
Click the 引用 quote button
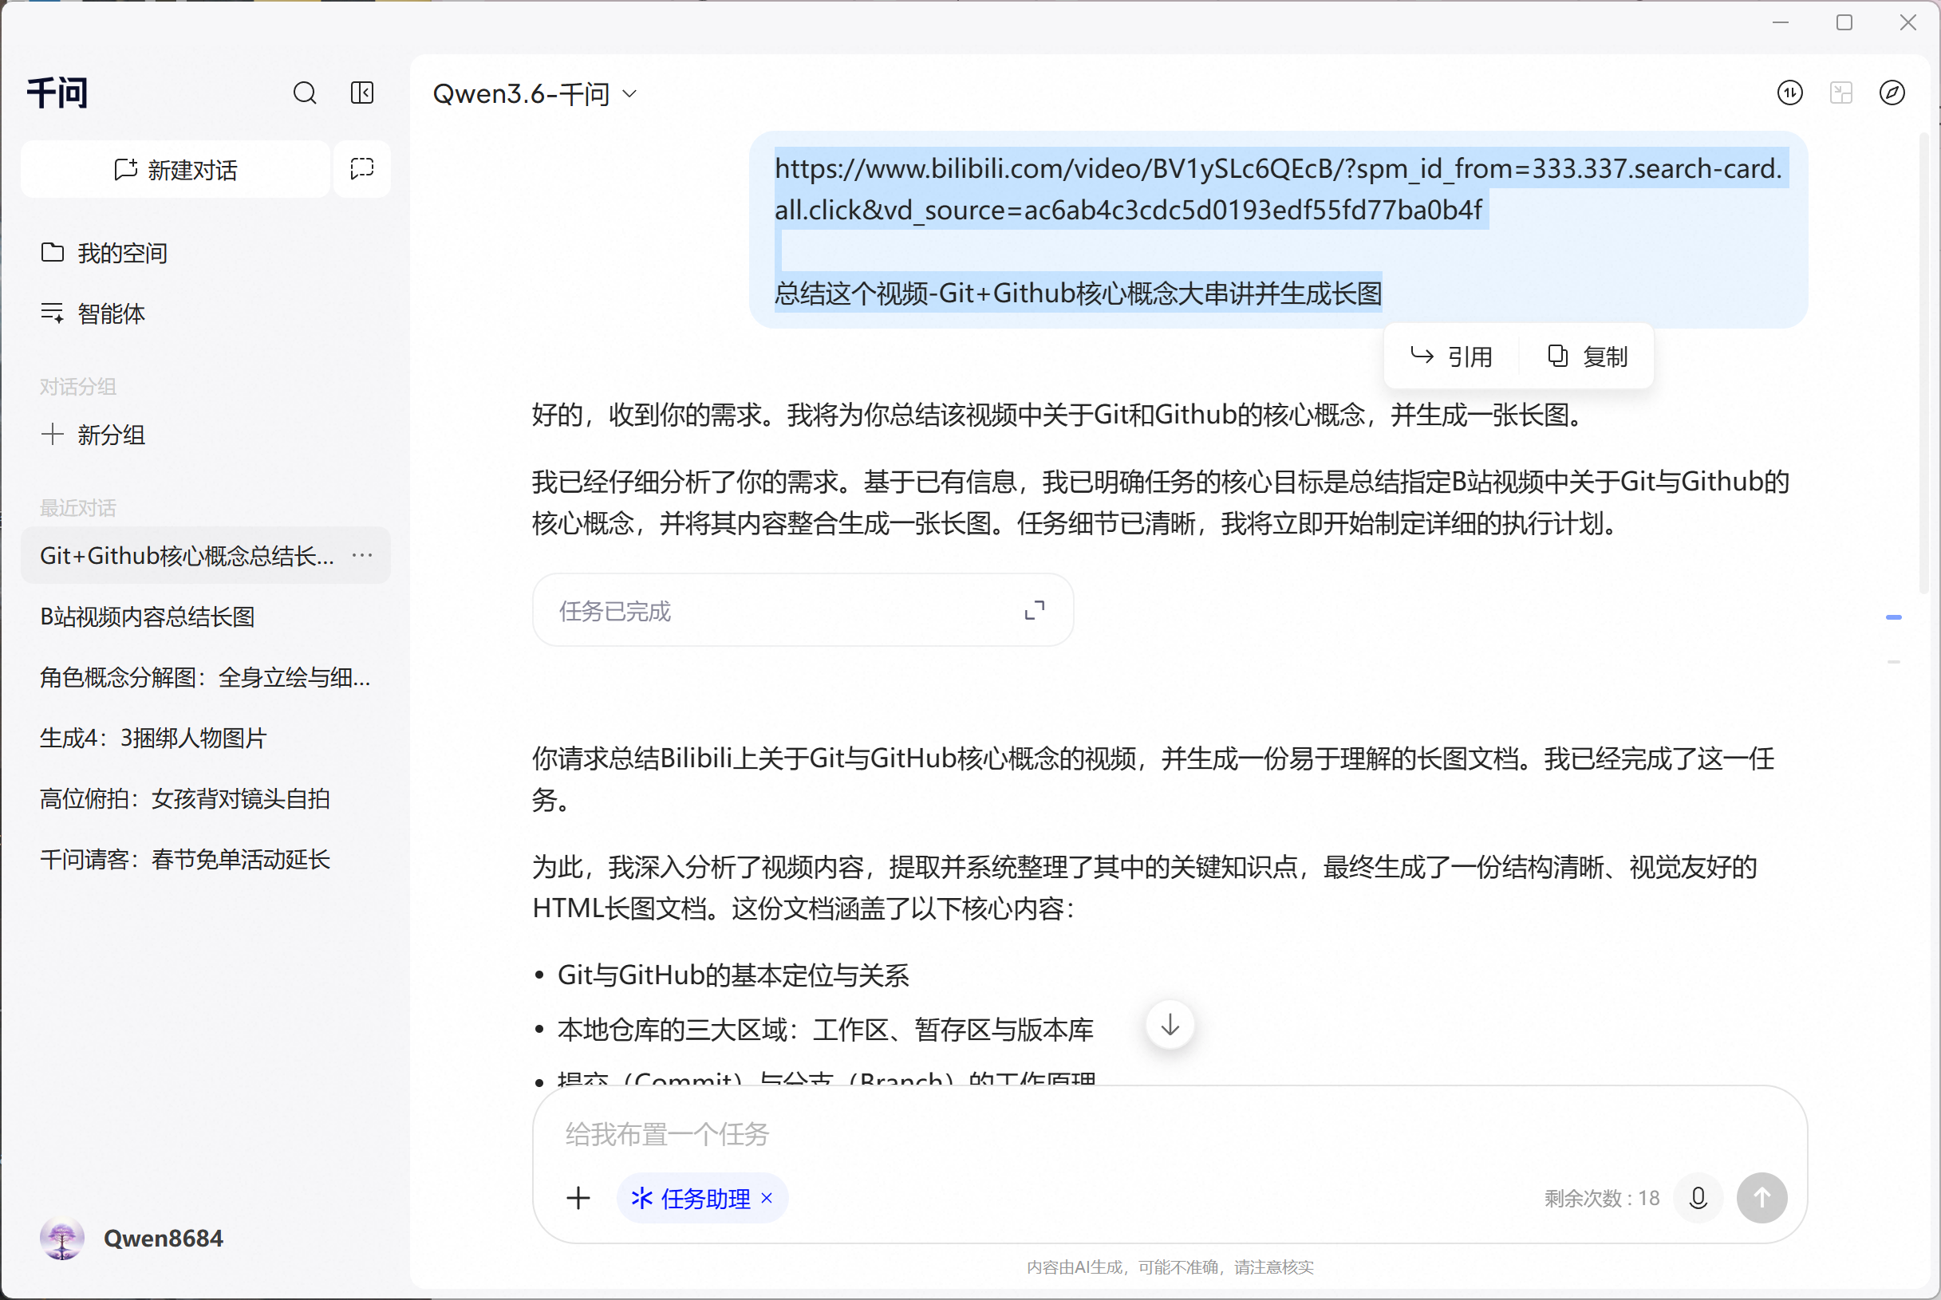(x=1452, y=357)
